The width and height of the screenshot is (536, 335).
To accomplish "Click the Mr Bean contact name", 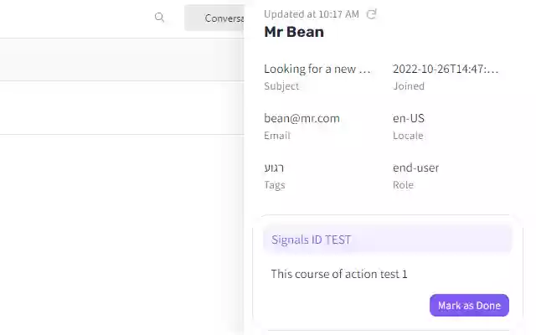I will (x=294, y=33).
